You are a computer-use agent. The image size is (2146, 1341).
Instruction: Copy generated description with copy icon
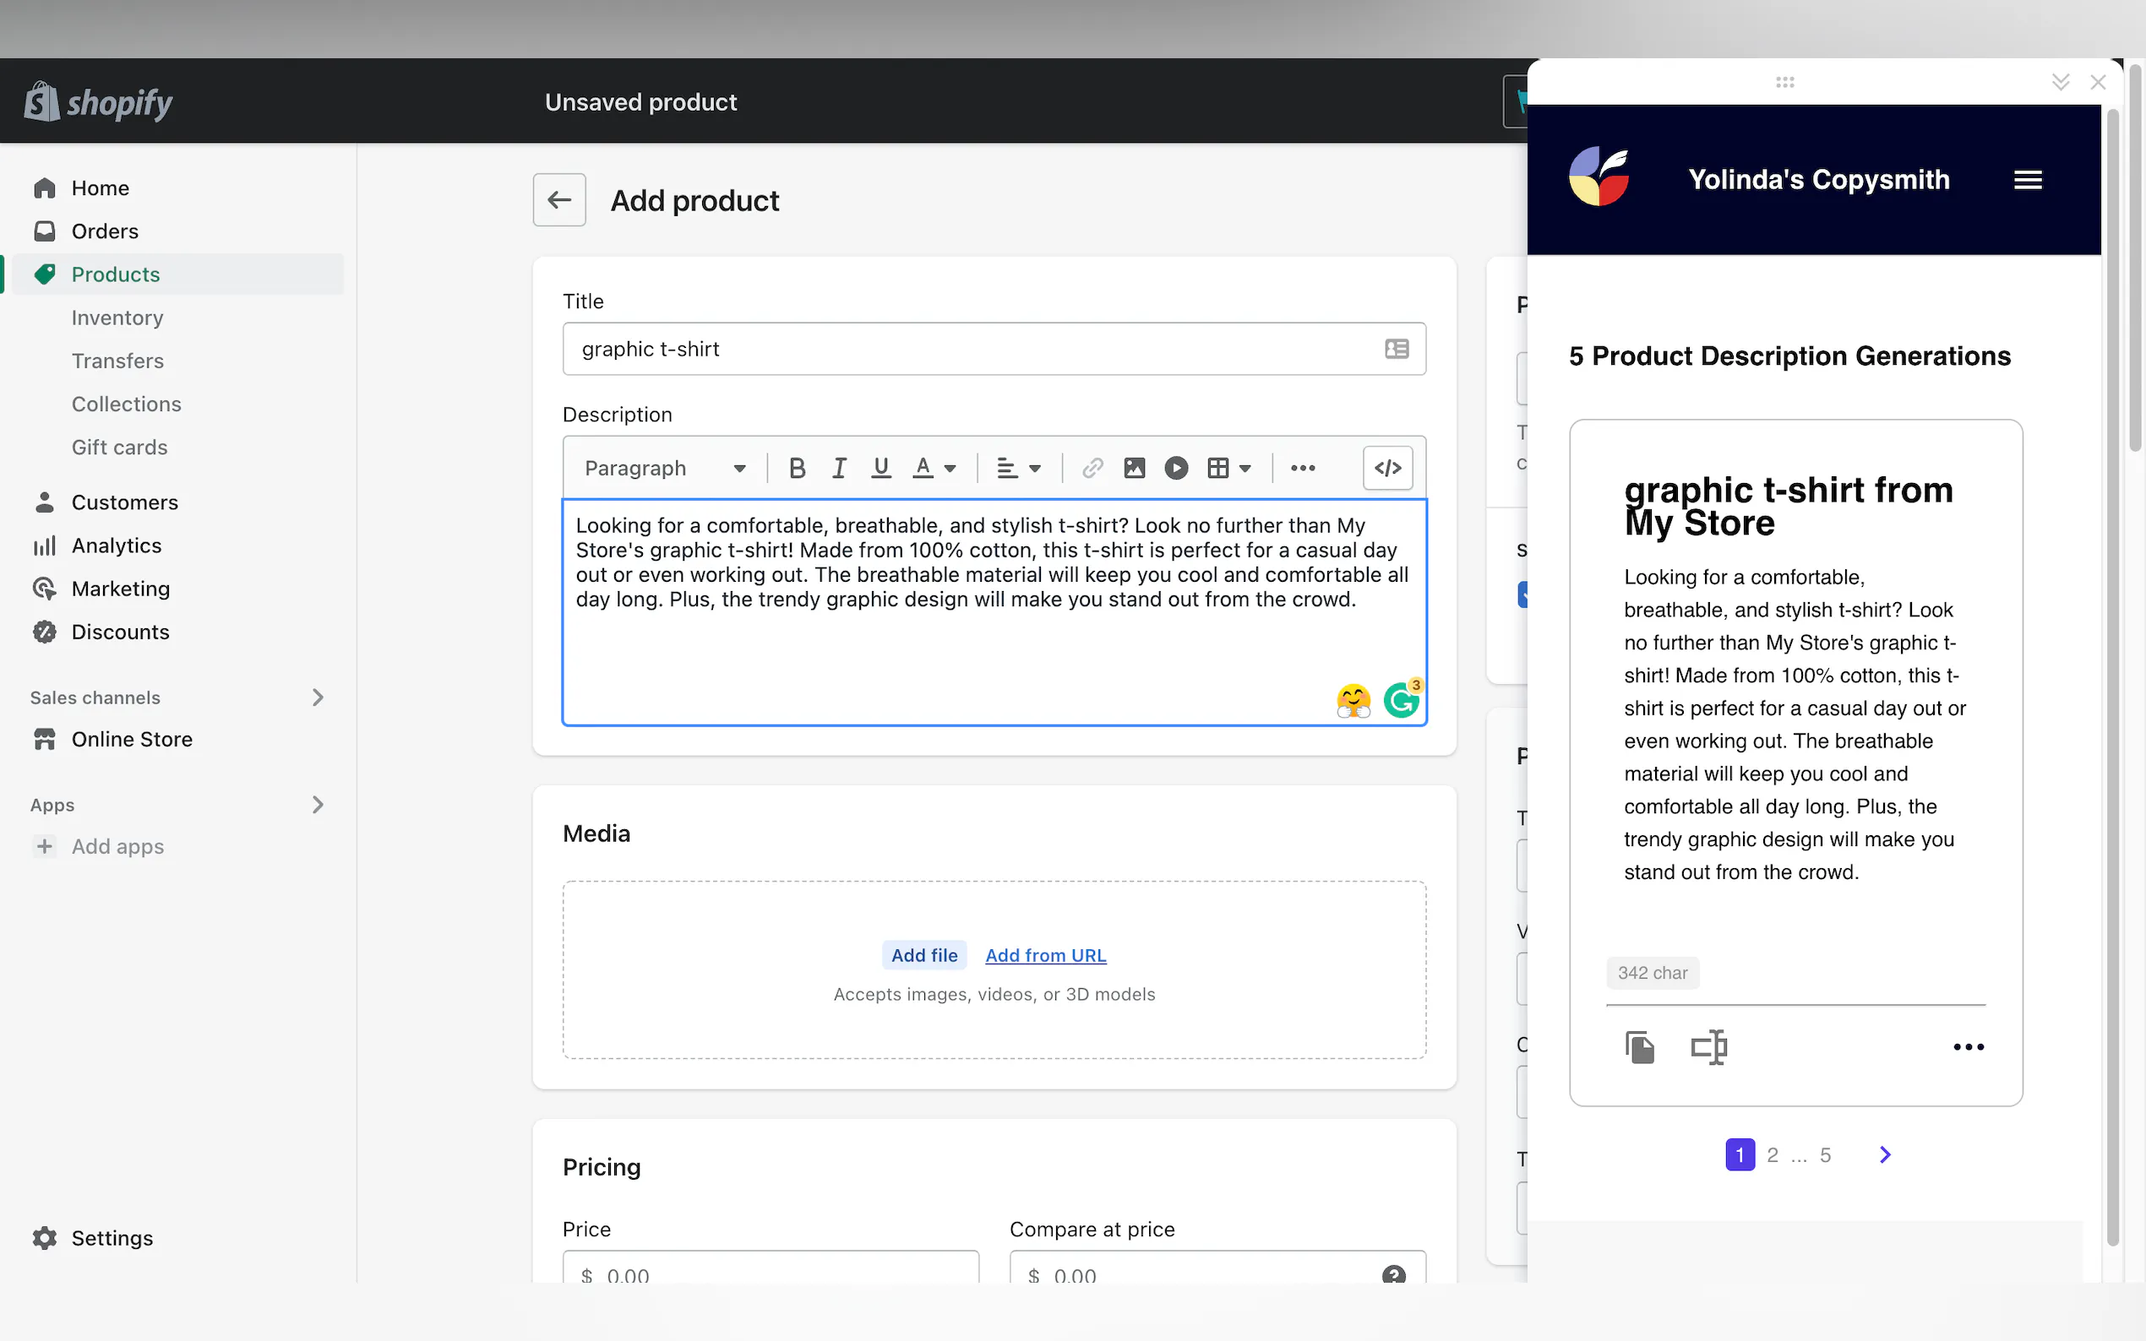click(x=1639, y=1046)
